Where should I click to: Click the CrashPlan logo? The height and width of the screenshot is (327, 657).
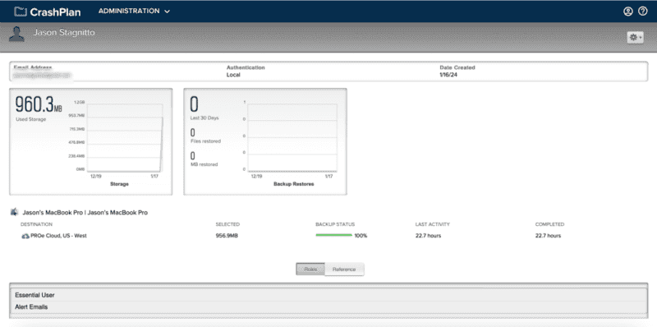click(x=47, y=12)
